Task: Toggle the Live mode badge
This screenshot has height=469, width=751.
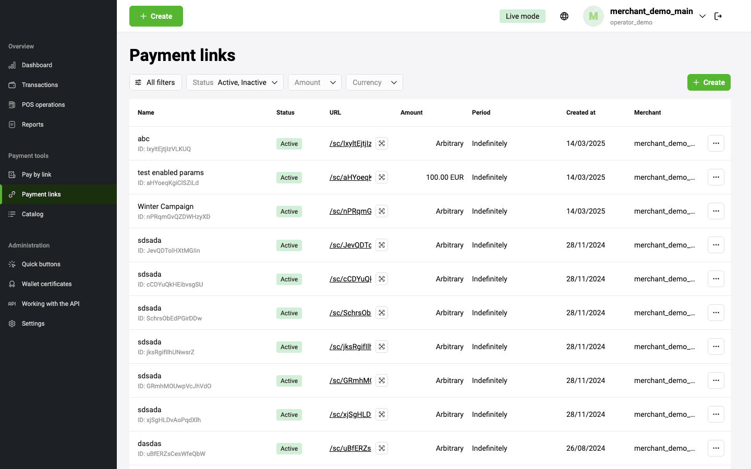Action: click(x=522, y=16)
